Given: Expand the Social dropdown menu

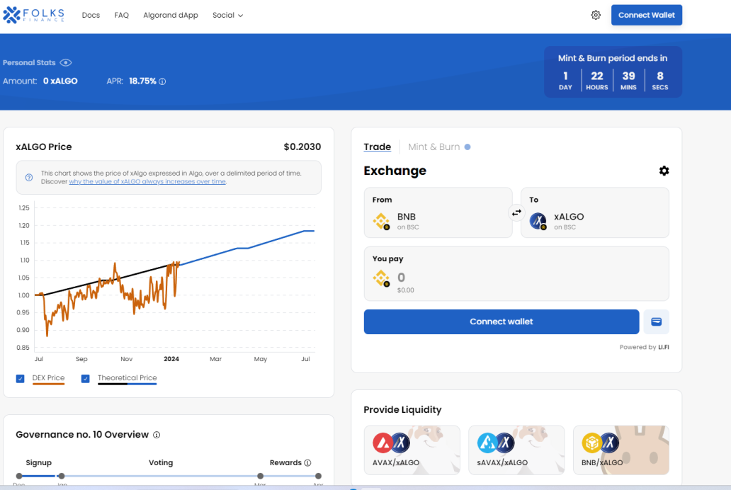Looking at the screenshot, I should pyautogui.click(x=227, y=15).
